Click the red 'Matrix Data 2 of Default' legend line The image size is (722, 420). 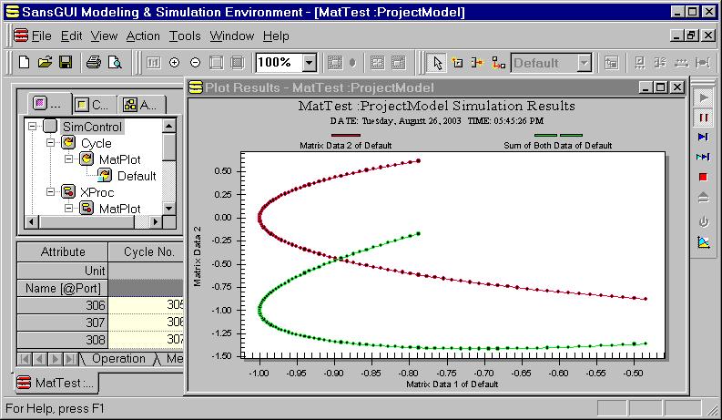point(345,136)
